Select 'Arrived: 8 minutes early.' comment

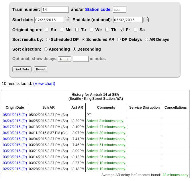(x=105, y=121)
